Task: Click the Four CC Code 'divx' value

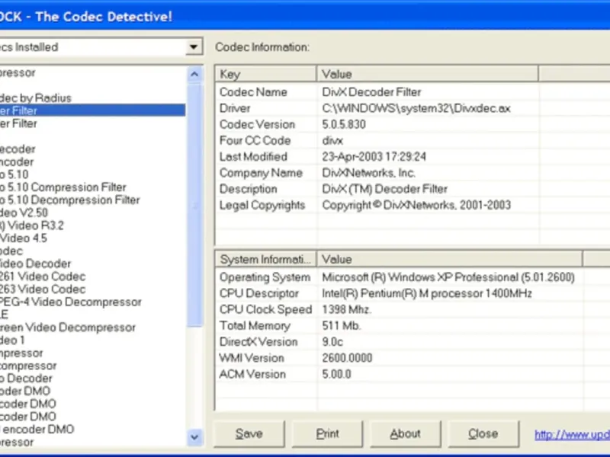Action: 332,141
